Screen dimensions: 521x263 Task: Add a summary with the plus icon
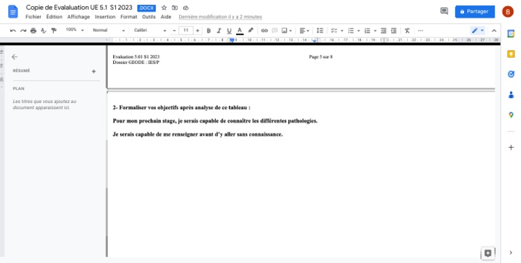coord(94,71)
